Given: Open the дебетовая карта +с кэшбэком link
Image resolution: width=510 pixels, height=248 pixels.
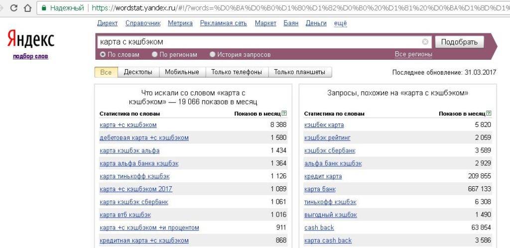Looking at the screenshot, I should click(144, 137).
